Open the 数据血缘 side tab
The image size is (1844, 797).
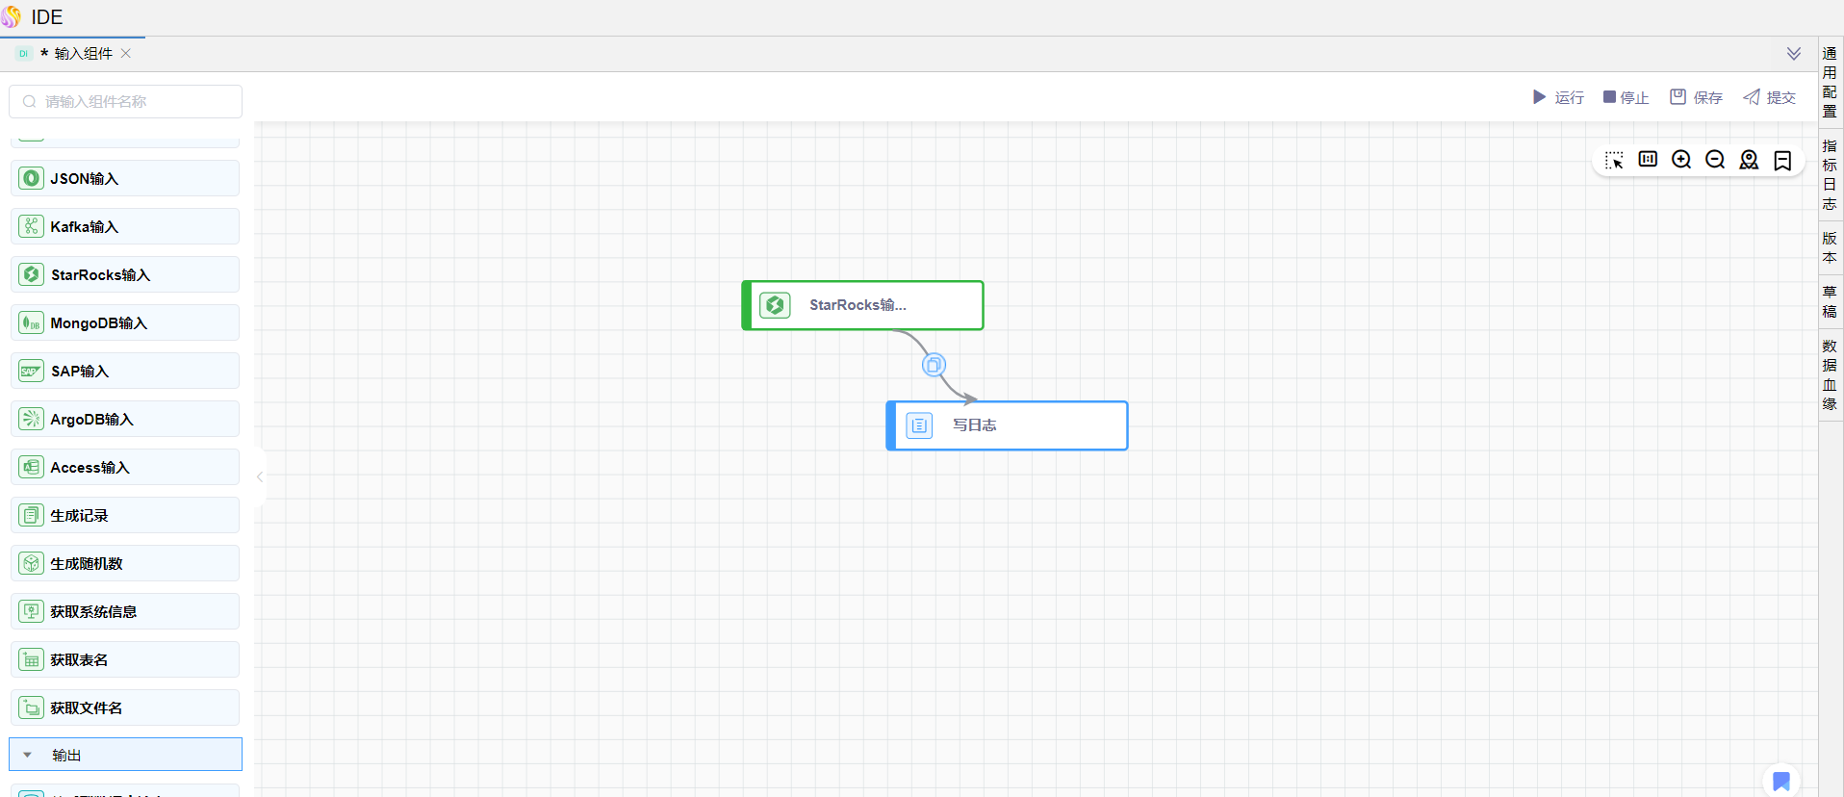pyautogui.click(x=1830, y=374)
